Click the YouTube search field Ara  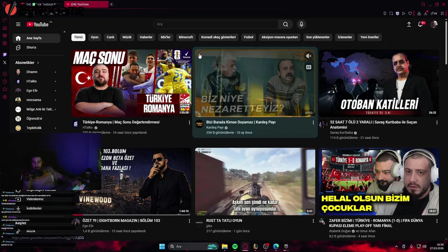coord(216,24)
